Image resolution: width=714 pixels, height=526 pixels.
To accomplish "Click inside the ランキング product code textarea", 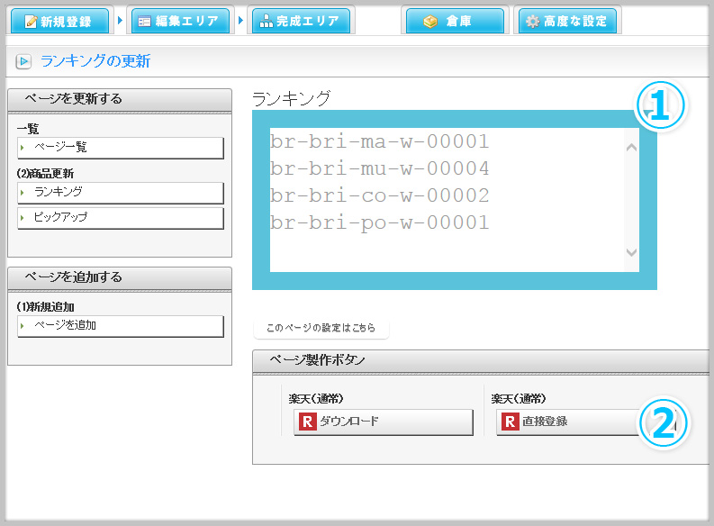I will pos(441,198).
